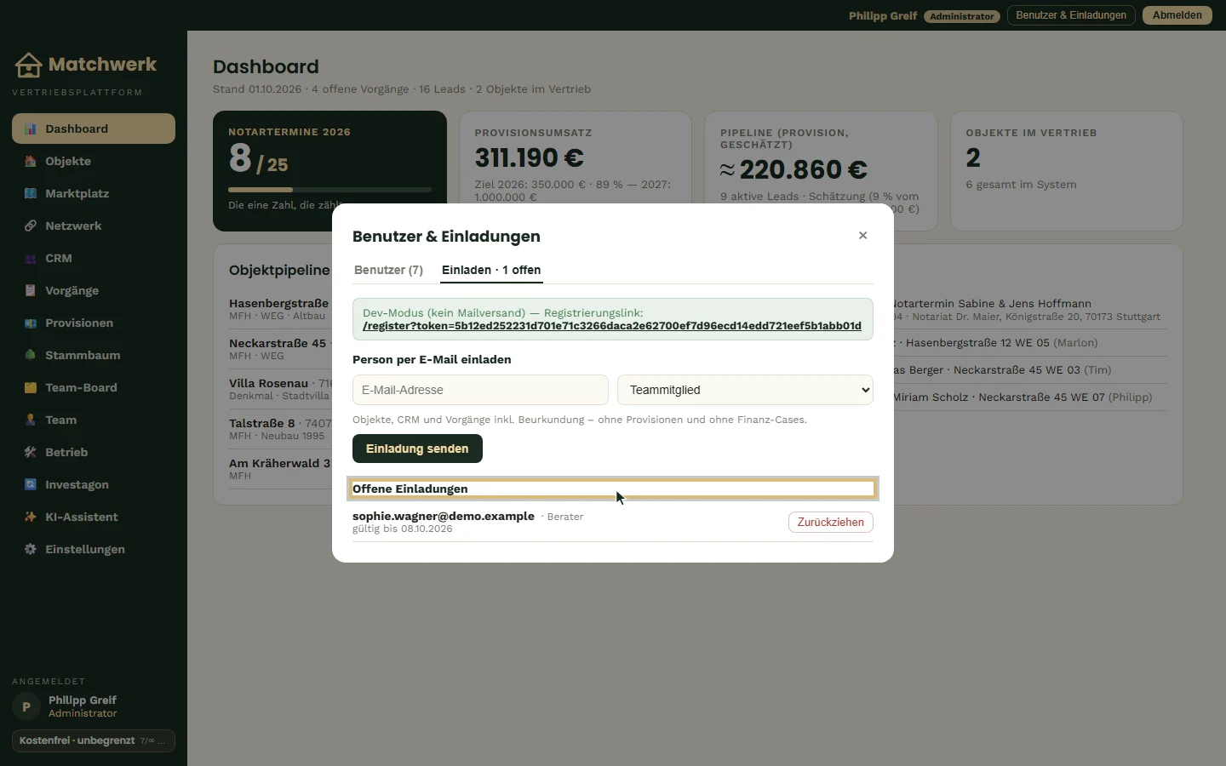Click the Stammbaum tree icon

click(x=31, y=356)
